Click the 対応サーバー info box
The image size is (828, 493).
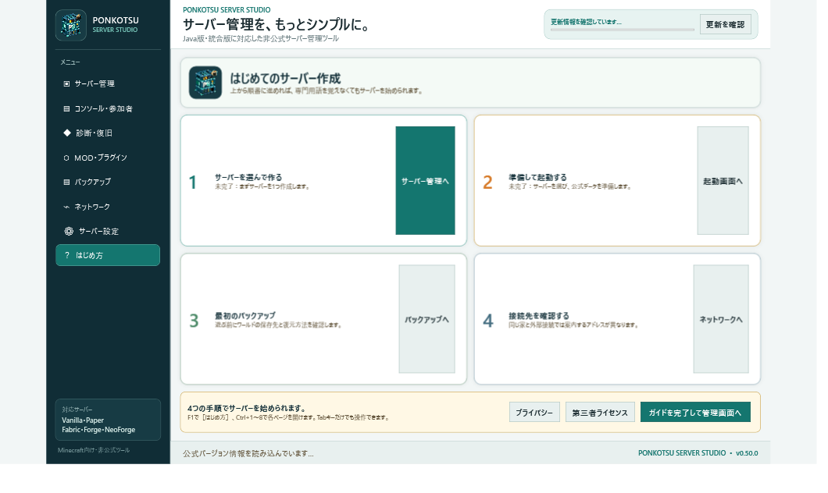pos(108,420)
